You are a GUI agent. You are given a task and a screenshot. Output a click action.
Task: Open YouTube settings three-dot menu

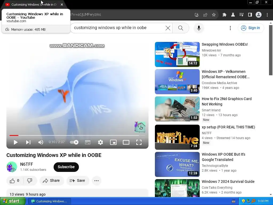pos(230,28)
